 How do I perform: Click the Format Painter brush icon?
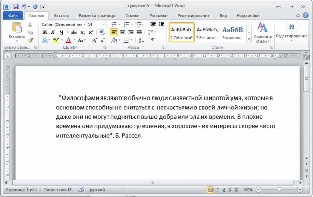pyautogui.click(x=30, y=40)
